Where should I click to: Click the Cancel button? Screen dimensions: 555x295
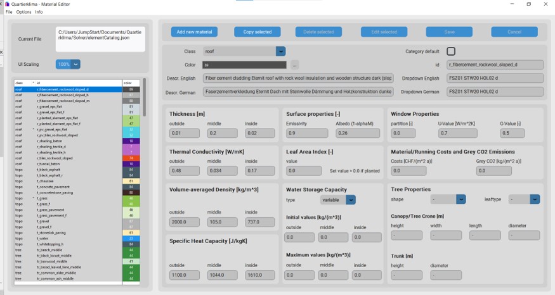coord(514,32)
